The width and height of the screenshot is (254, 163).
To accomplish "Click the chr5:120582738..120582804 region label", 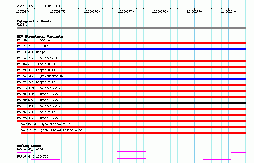I will tap(39, 6).
